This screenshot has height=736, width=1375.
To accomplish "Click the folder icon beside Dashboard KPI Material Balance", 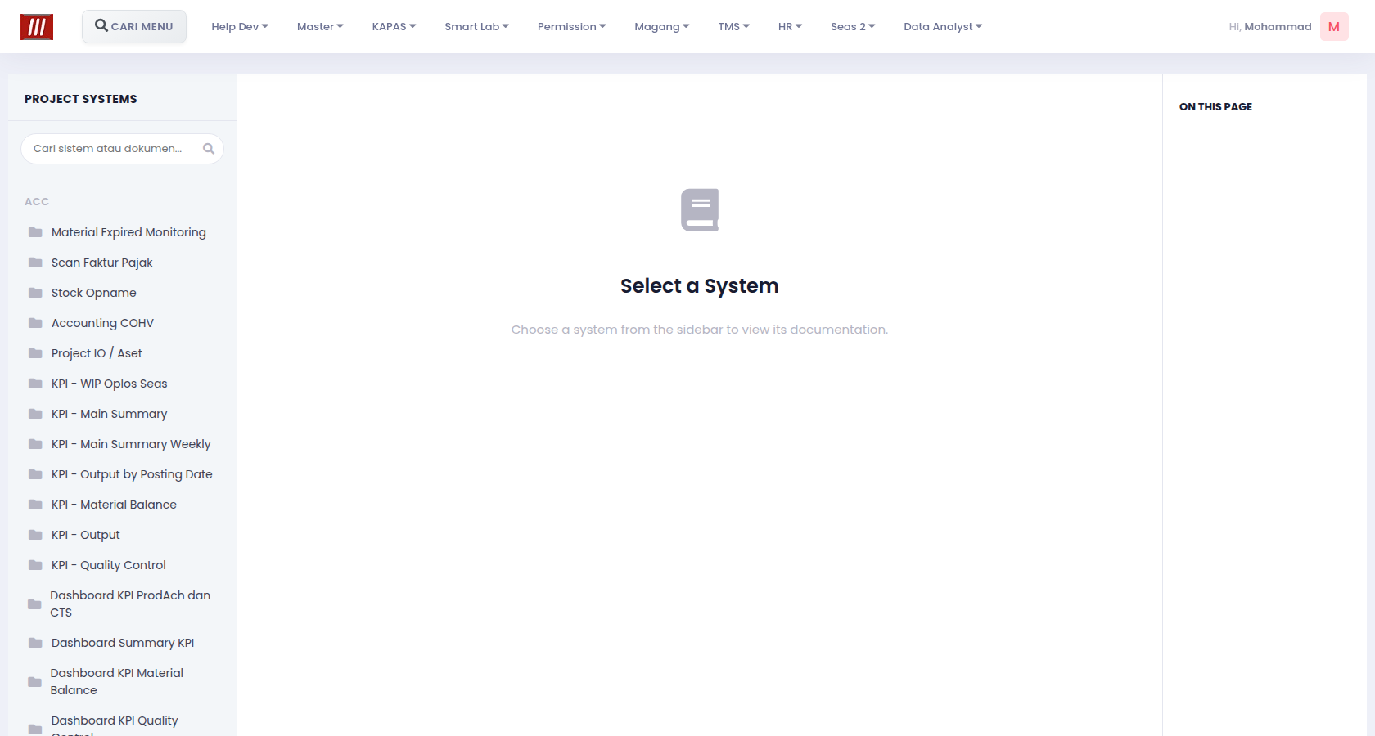I will tap(34, 682).
